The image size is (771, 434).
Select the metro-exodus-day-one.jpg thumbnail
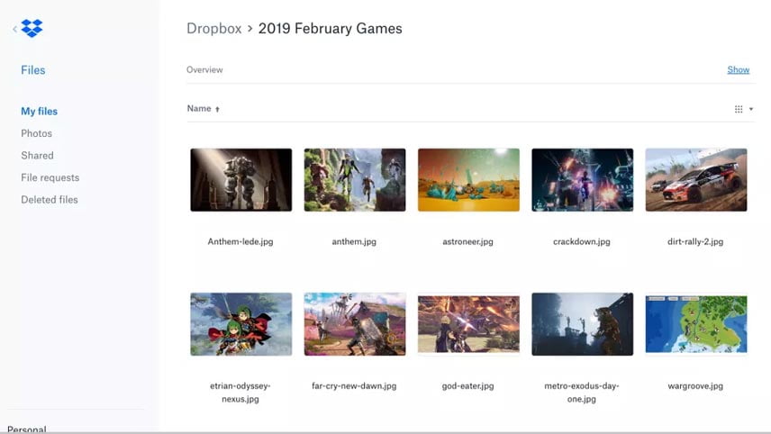[x=582, y=324]
